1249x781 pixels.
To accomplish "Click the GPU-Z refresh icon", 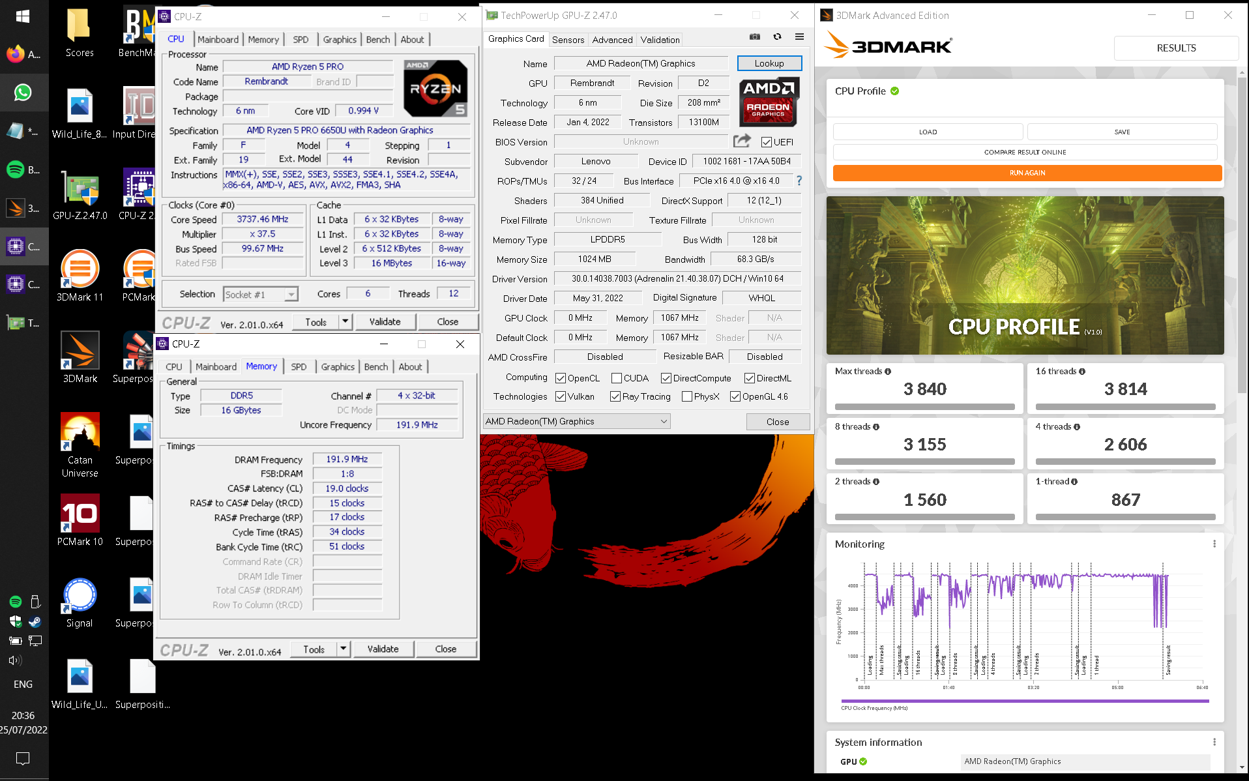I will tap(777, 37).
